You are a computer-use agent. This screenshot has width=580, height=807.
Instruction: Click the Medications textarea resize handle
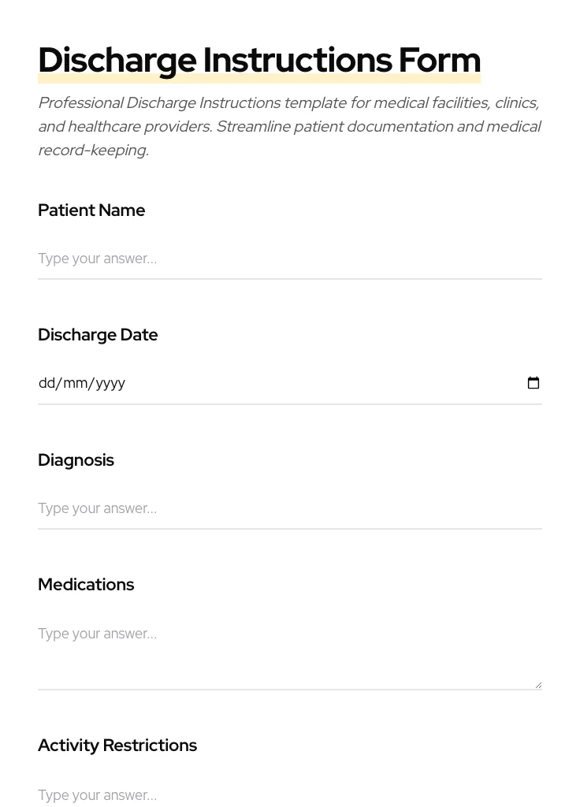[538, 683]
